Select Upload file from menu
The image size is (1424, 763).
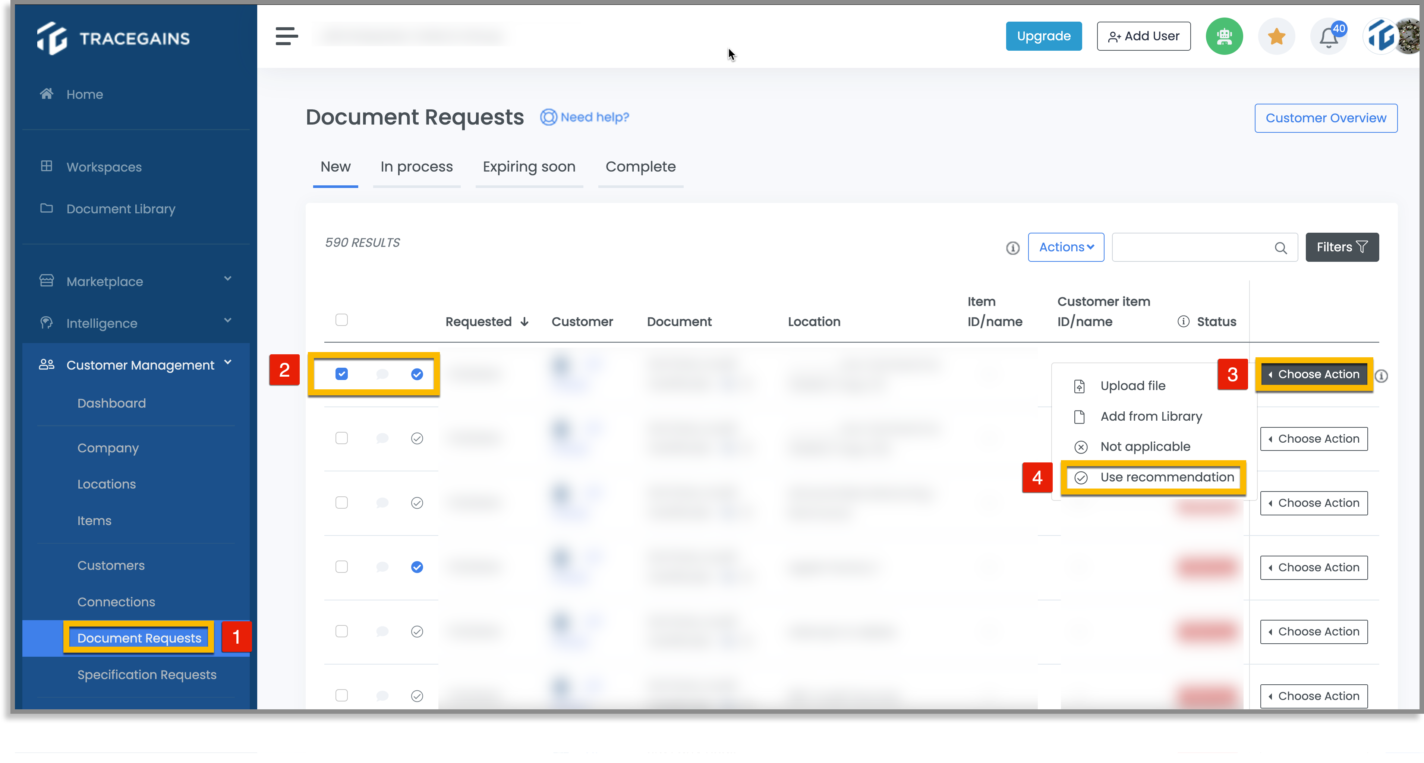1133,386
